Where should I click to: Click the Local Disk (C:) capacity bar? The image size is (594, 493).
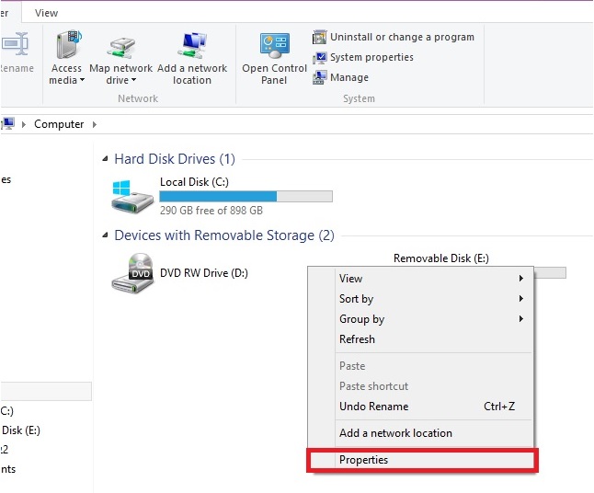pyautogui.click(x=246, y=196)
